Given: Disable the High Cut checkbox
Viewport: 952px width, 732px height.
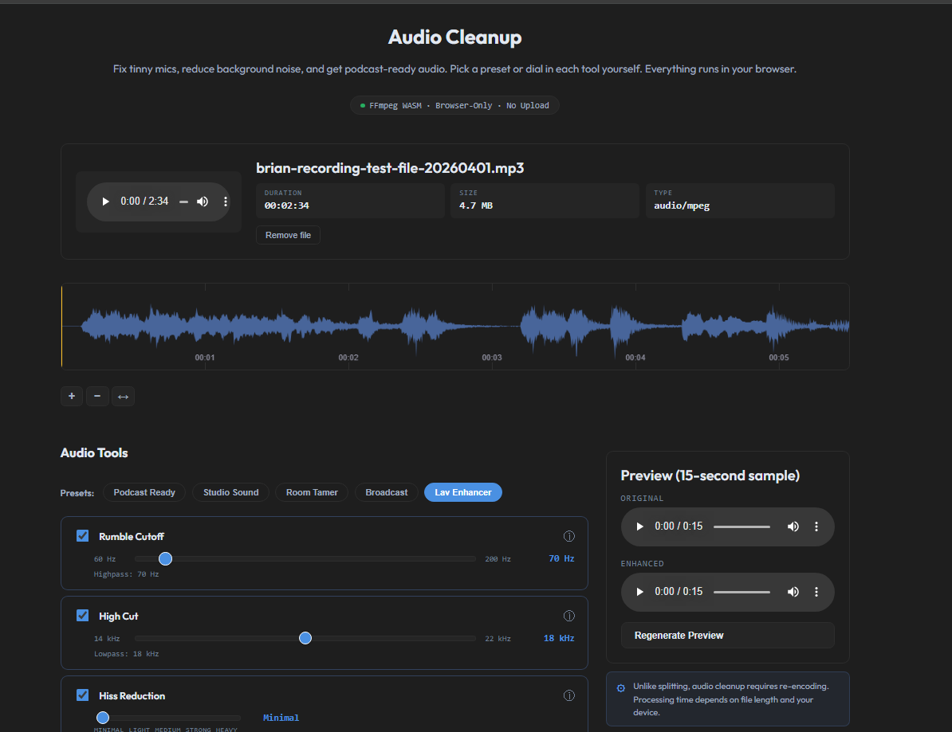Looking at the screenshot, I should 83,616.
